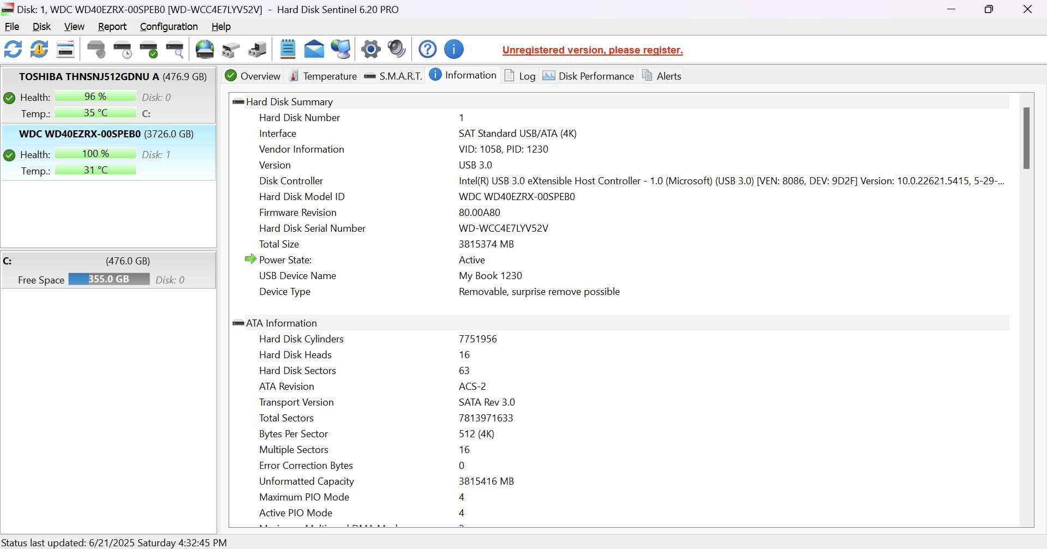Click the globe-over-disk toolbar icon
The height and width of the screenshot is (549, 1047).
(x=205, y=50)
